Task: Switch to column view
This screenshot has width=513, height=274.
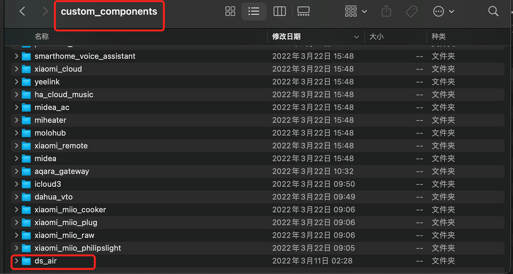Action: (x=279, y=12)
